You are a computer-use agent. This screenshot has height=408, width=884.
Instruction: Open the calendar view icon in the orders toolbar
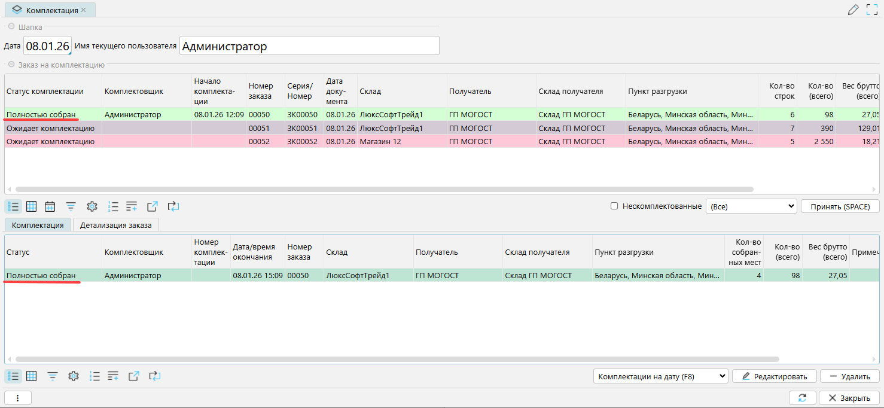[50, 206]
